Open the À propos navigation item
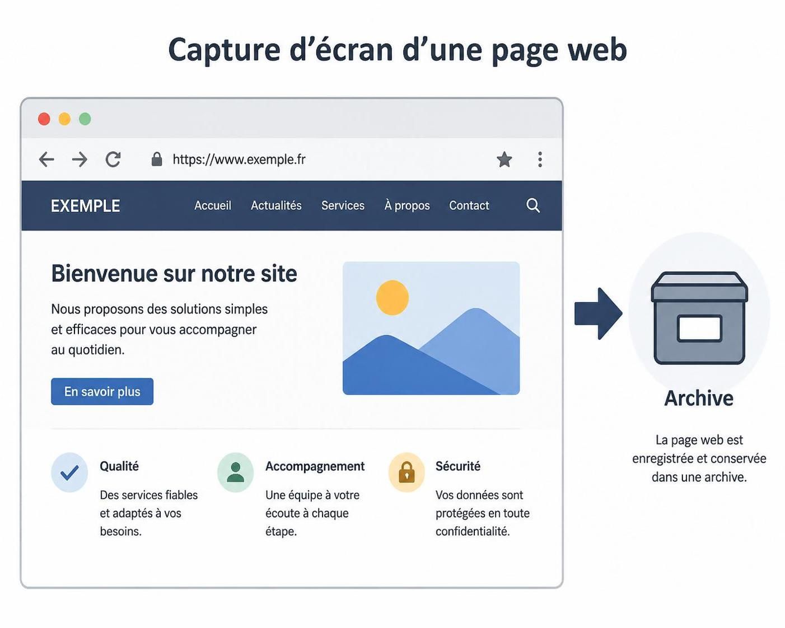 [x=407, y=205]
